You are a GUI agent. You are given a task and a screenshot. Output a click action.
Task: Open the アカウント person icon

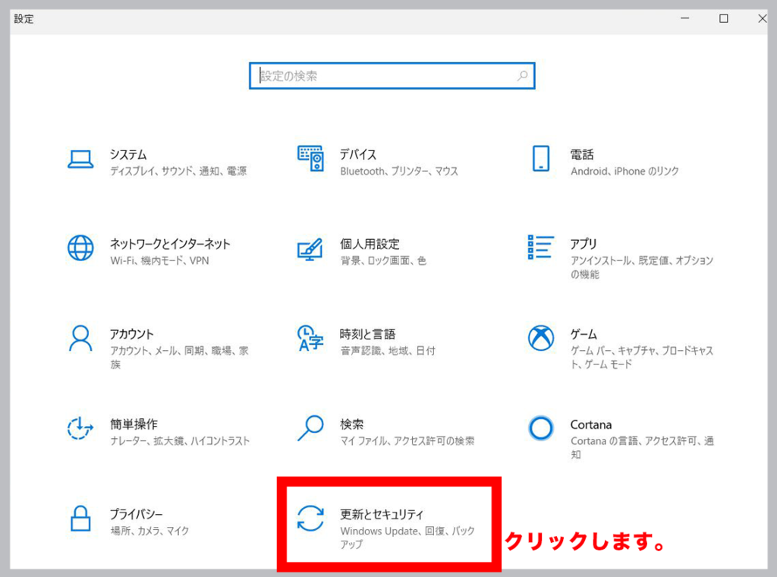80,338
